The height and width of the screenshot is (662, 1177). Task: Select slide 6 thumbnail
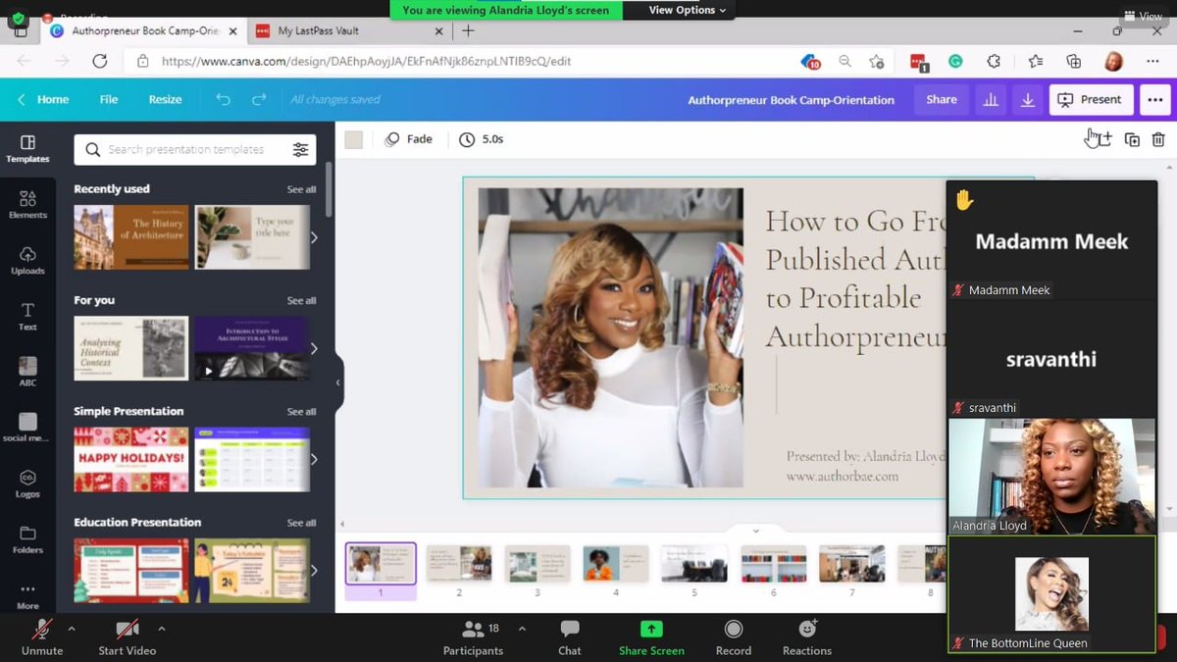tap(773, 564)
